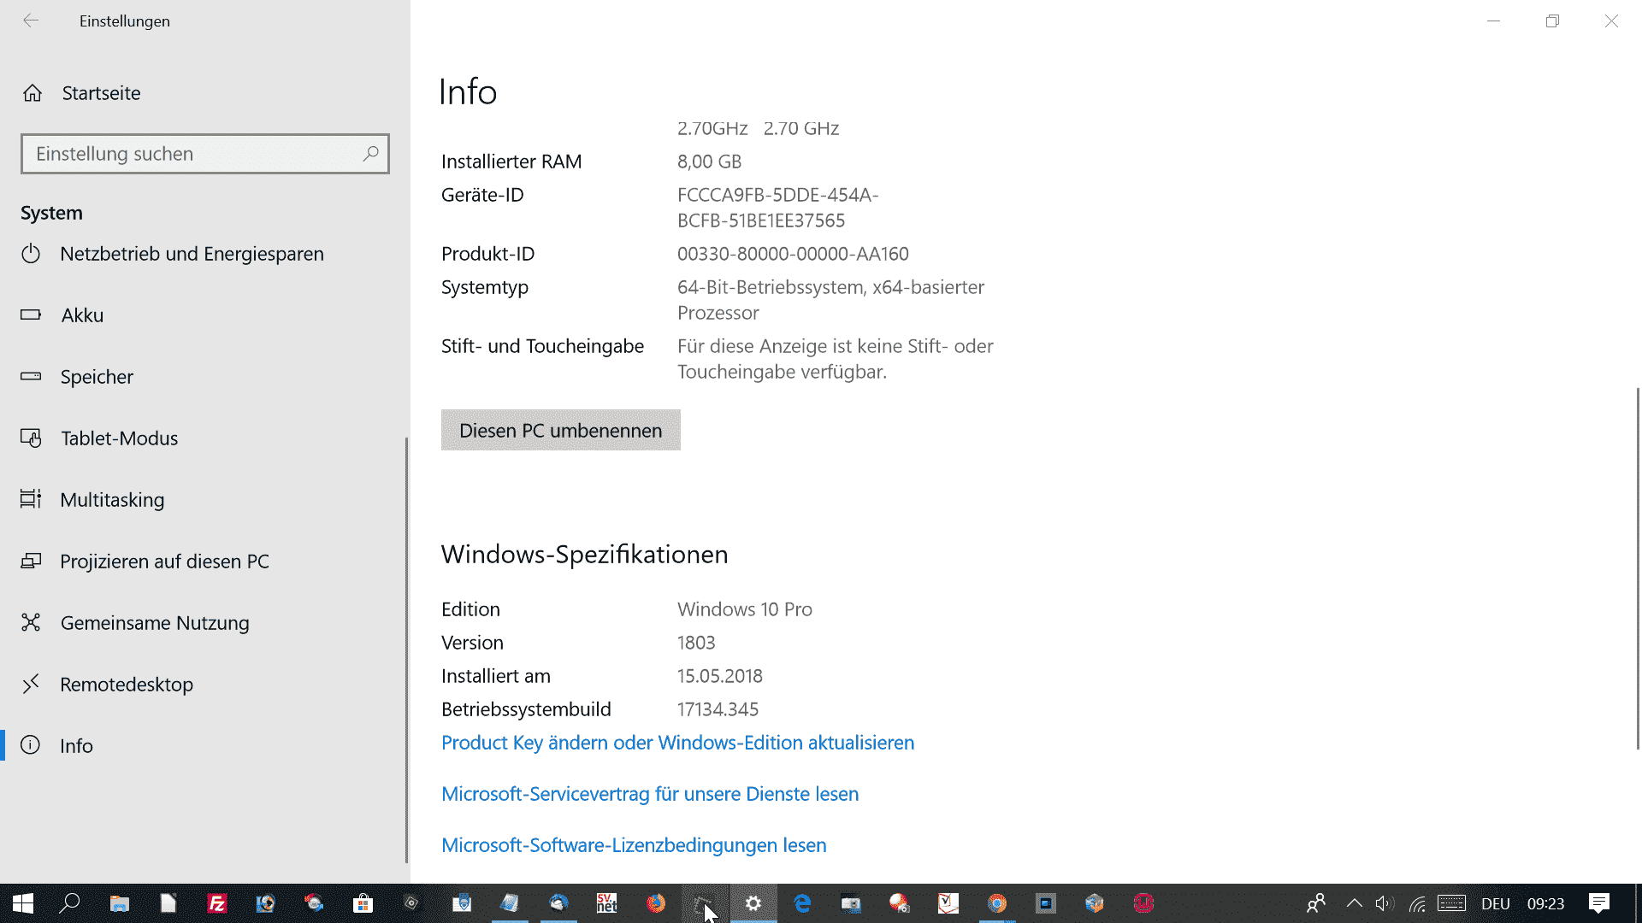Open Thunderbird from the taskbar
Image resolution: width=1642 pixels, height=923 pixels.
(558, 903)
